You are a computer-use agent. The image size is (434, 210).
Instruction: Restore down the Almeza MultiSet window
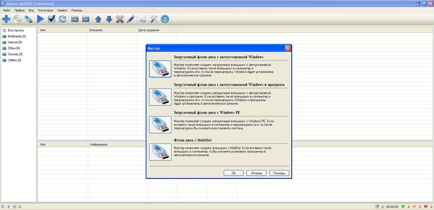(424, 3)
